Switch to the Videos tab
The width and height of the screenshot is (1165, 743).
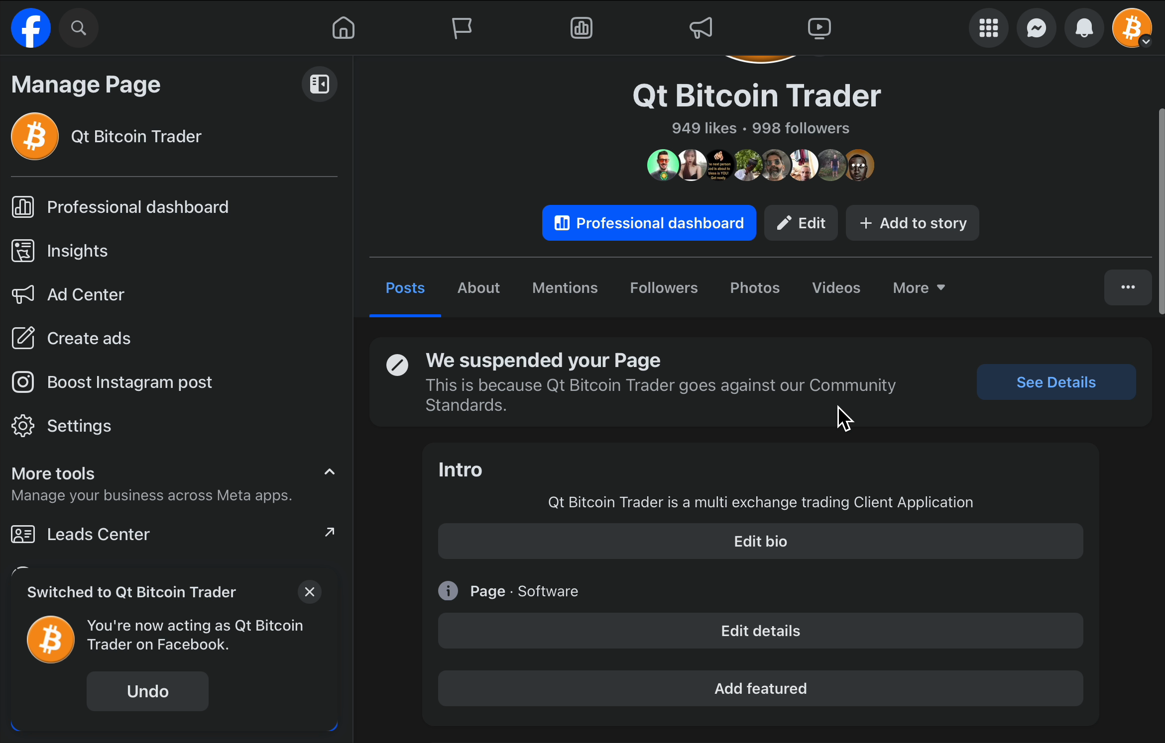point(836,287)
